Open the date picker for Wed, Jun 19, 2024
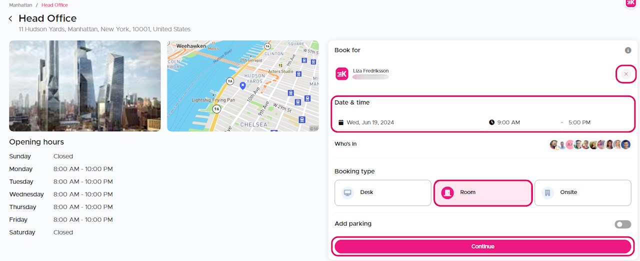Screen dimensions: 640x261 tap(370, 122)
